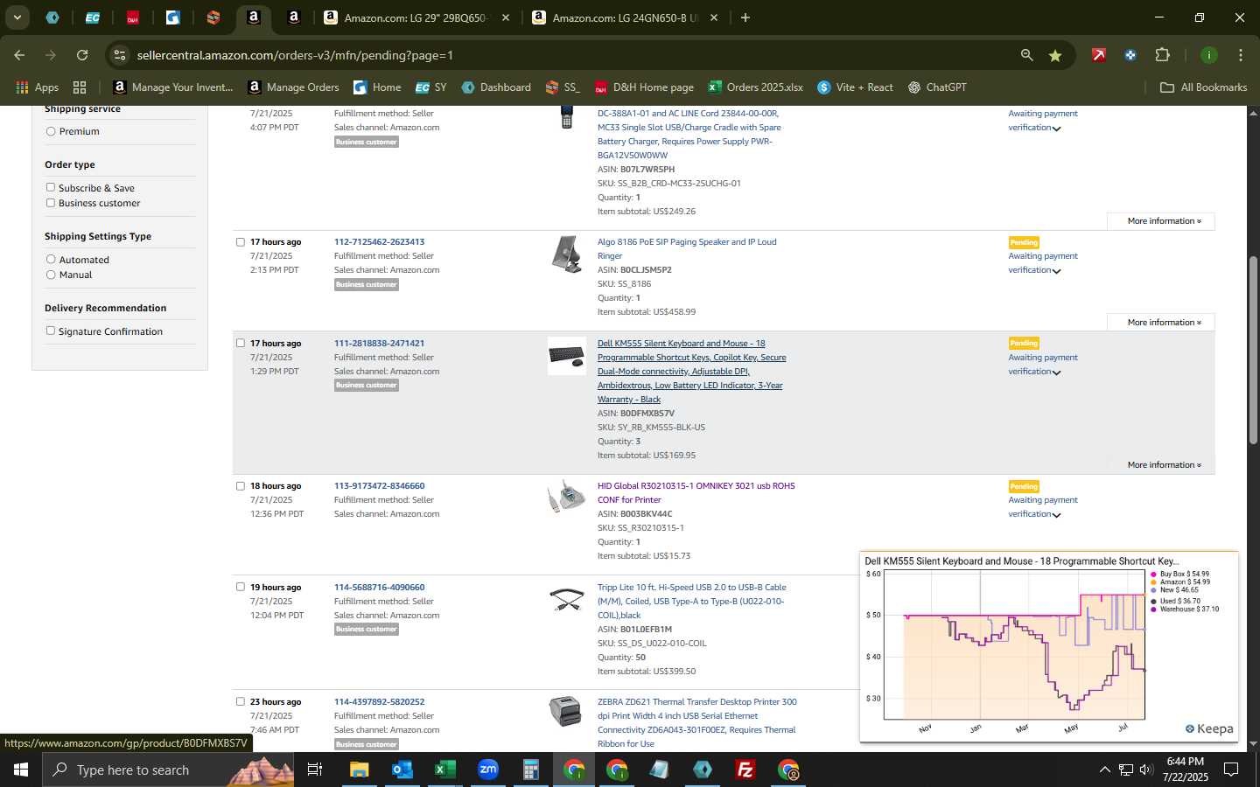Open Excel from the taskbar
The height and width of the screenshot is (787, 1260).
pos(444,770)
